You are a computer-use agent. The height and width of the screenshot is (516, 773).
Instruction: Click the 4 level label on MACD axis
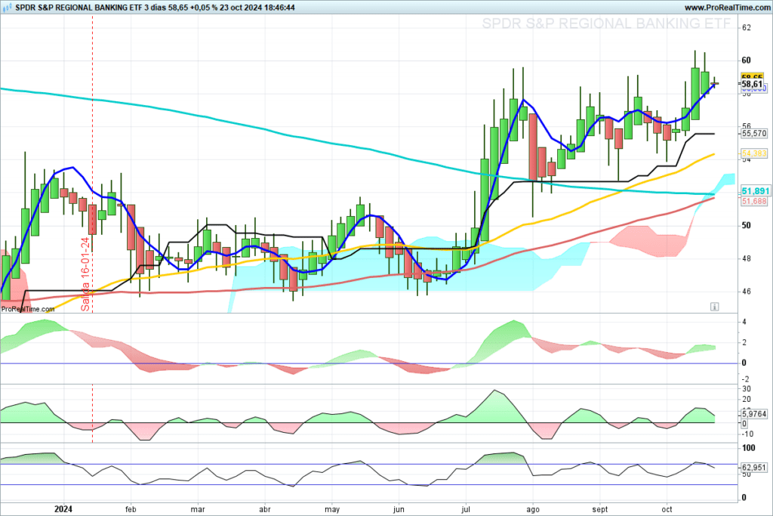744,322
